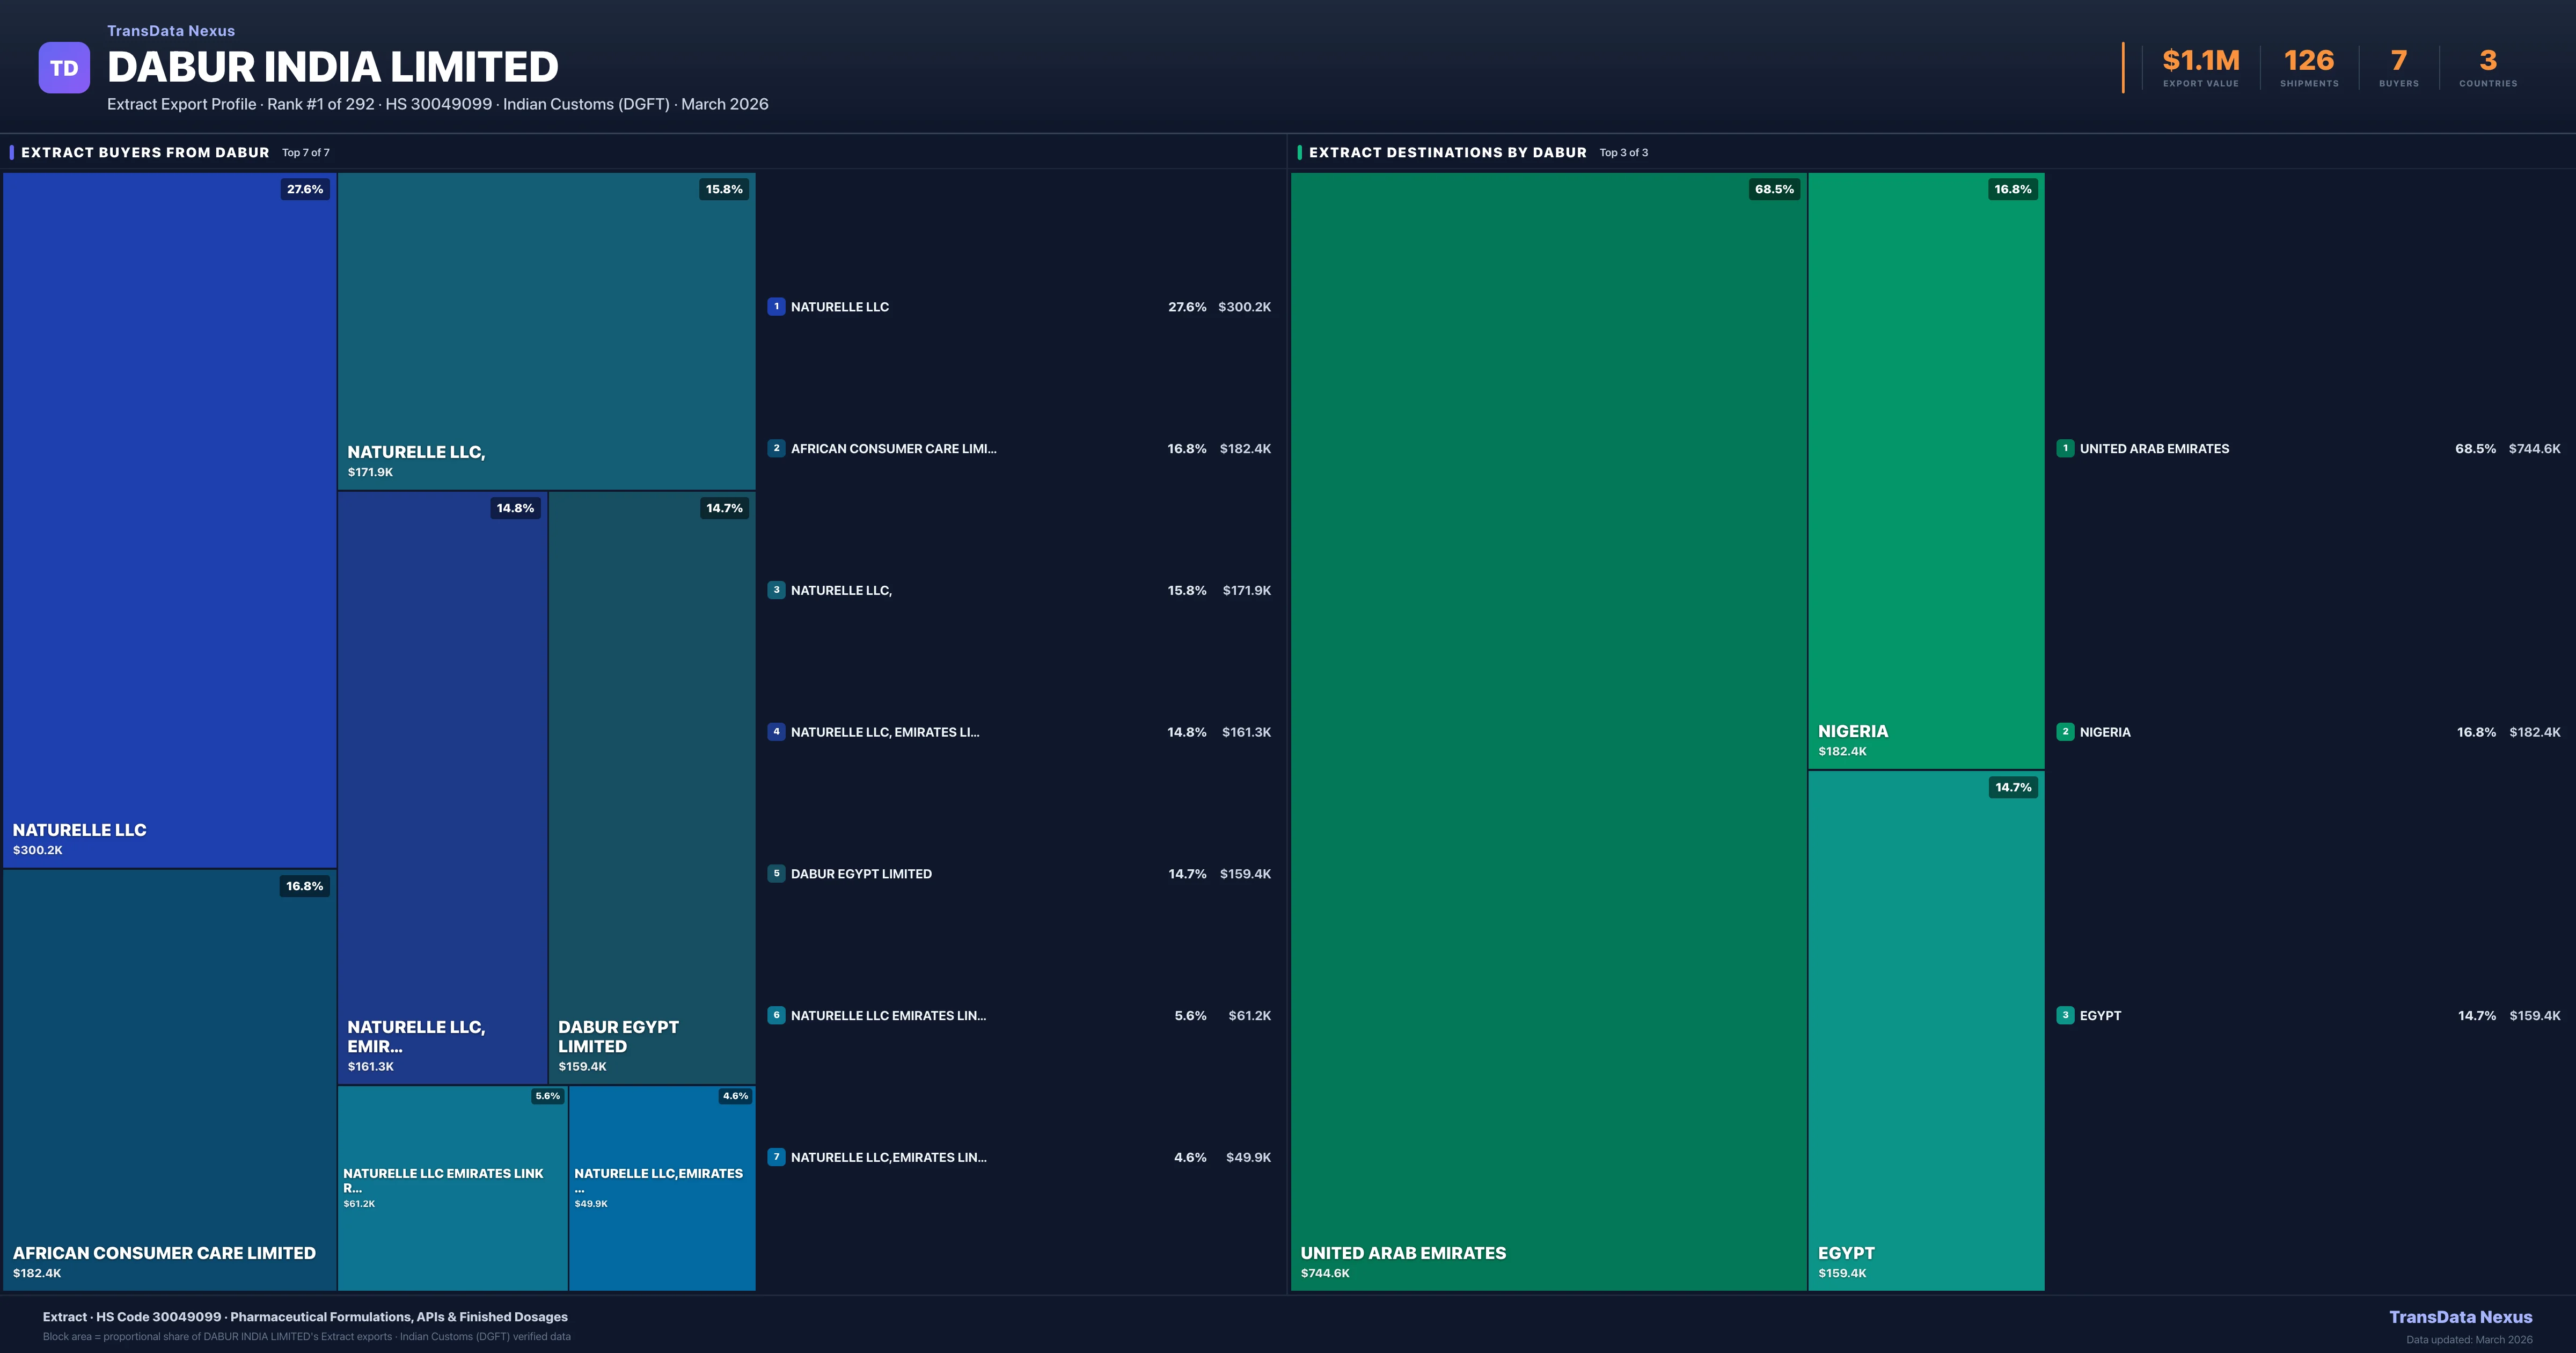Screen dimensions: 2576x1353
Task: Click the 7 Buyers indicator
Action: pyautogui.click(x=2399, y=66)
